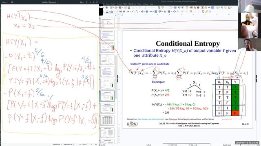Expand the Stars and Banners dropdown arrow
Screen dimensions: 261x146
pos(167,11)
